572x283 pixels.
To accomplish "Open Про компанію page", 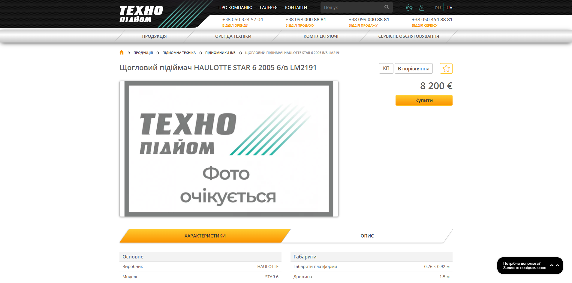I will (x=235, y=7).
